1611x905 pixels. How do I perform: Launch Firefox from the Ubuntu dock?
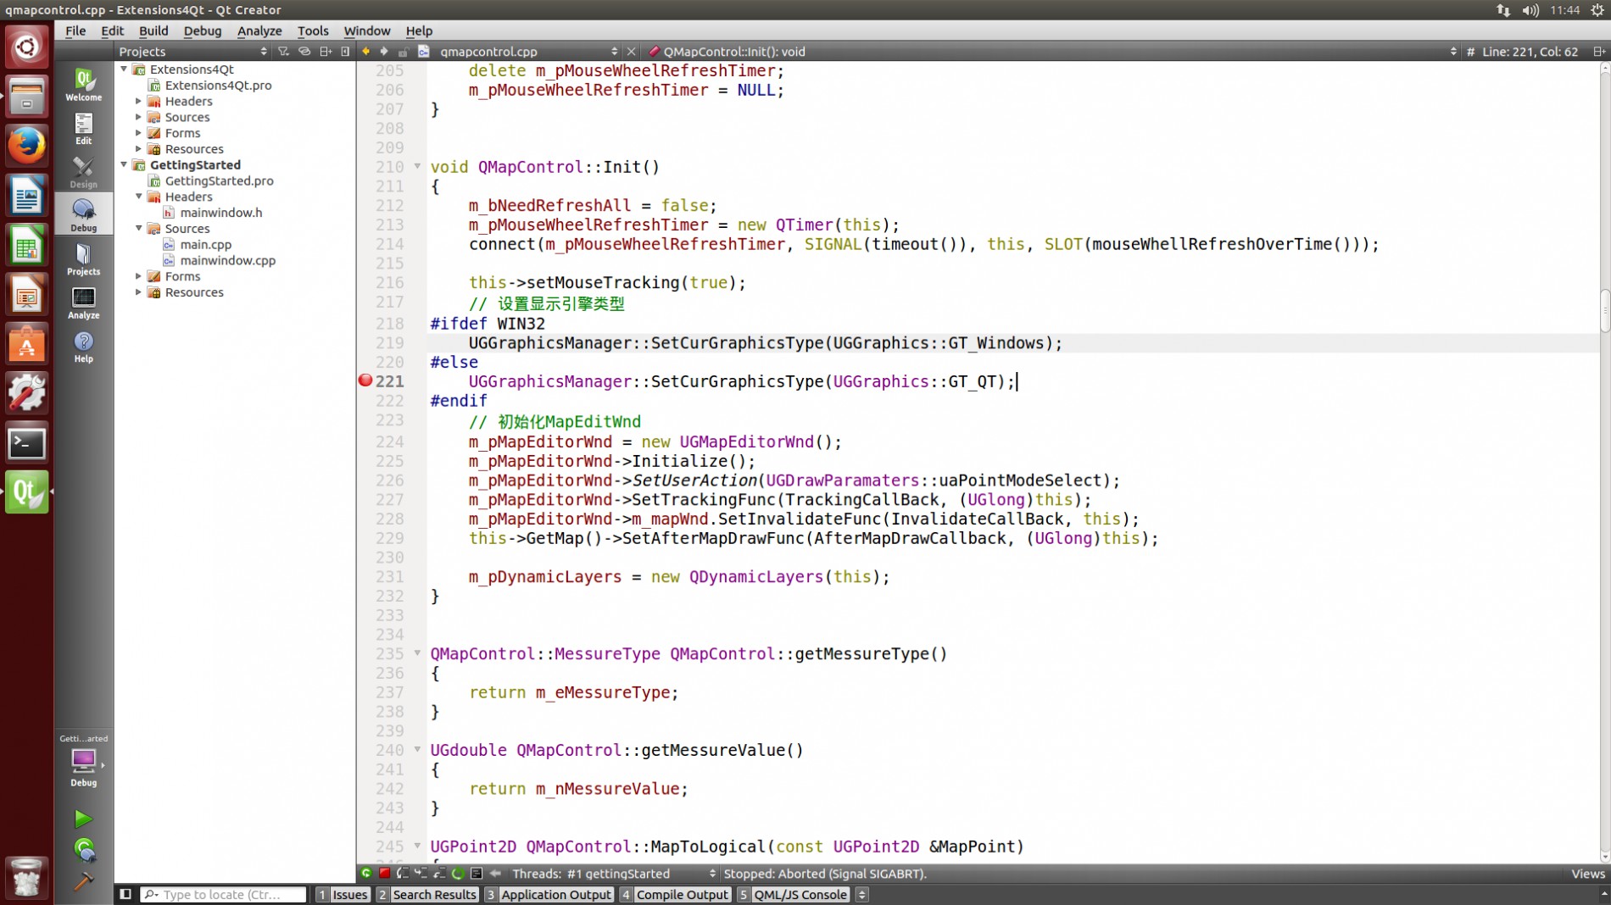[x=26, y=145]
